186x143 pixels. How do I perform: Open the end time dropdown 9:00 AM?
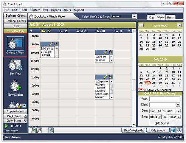pos(178,117)
